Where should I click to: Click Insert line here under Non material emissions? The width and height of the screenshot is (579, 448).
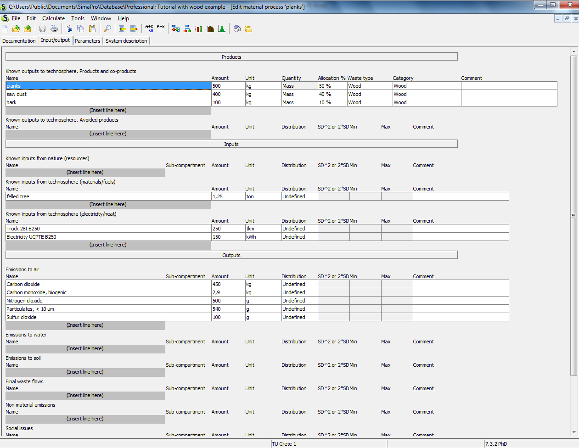pyautogui.click(x=85, y=419)
